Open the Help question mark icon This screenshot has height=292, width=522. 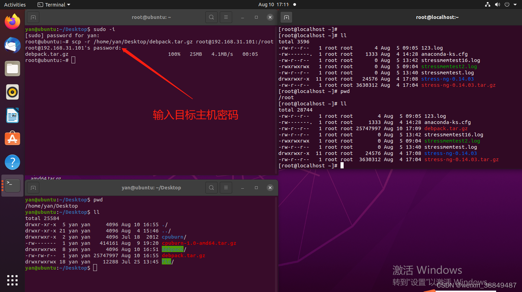point(12,162)
